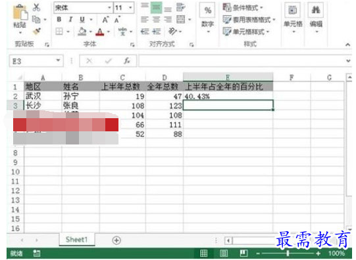The height and width of the screenshot is (260, 356).
Task: Open the font size dropdown
Action: pos(130,8)
